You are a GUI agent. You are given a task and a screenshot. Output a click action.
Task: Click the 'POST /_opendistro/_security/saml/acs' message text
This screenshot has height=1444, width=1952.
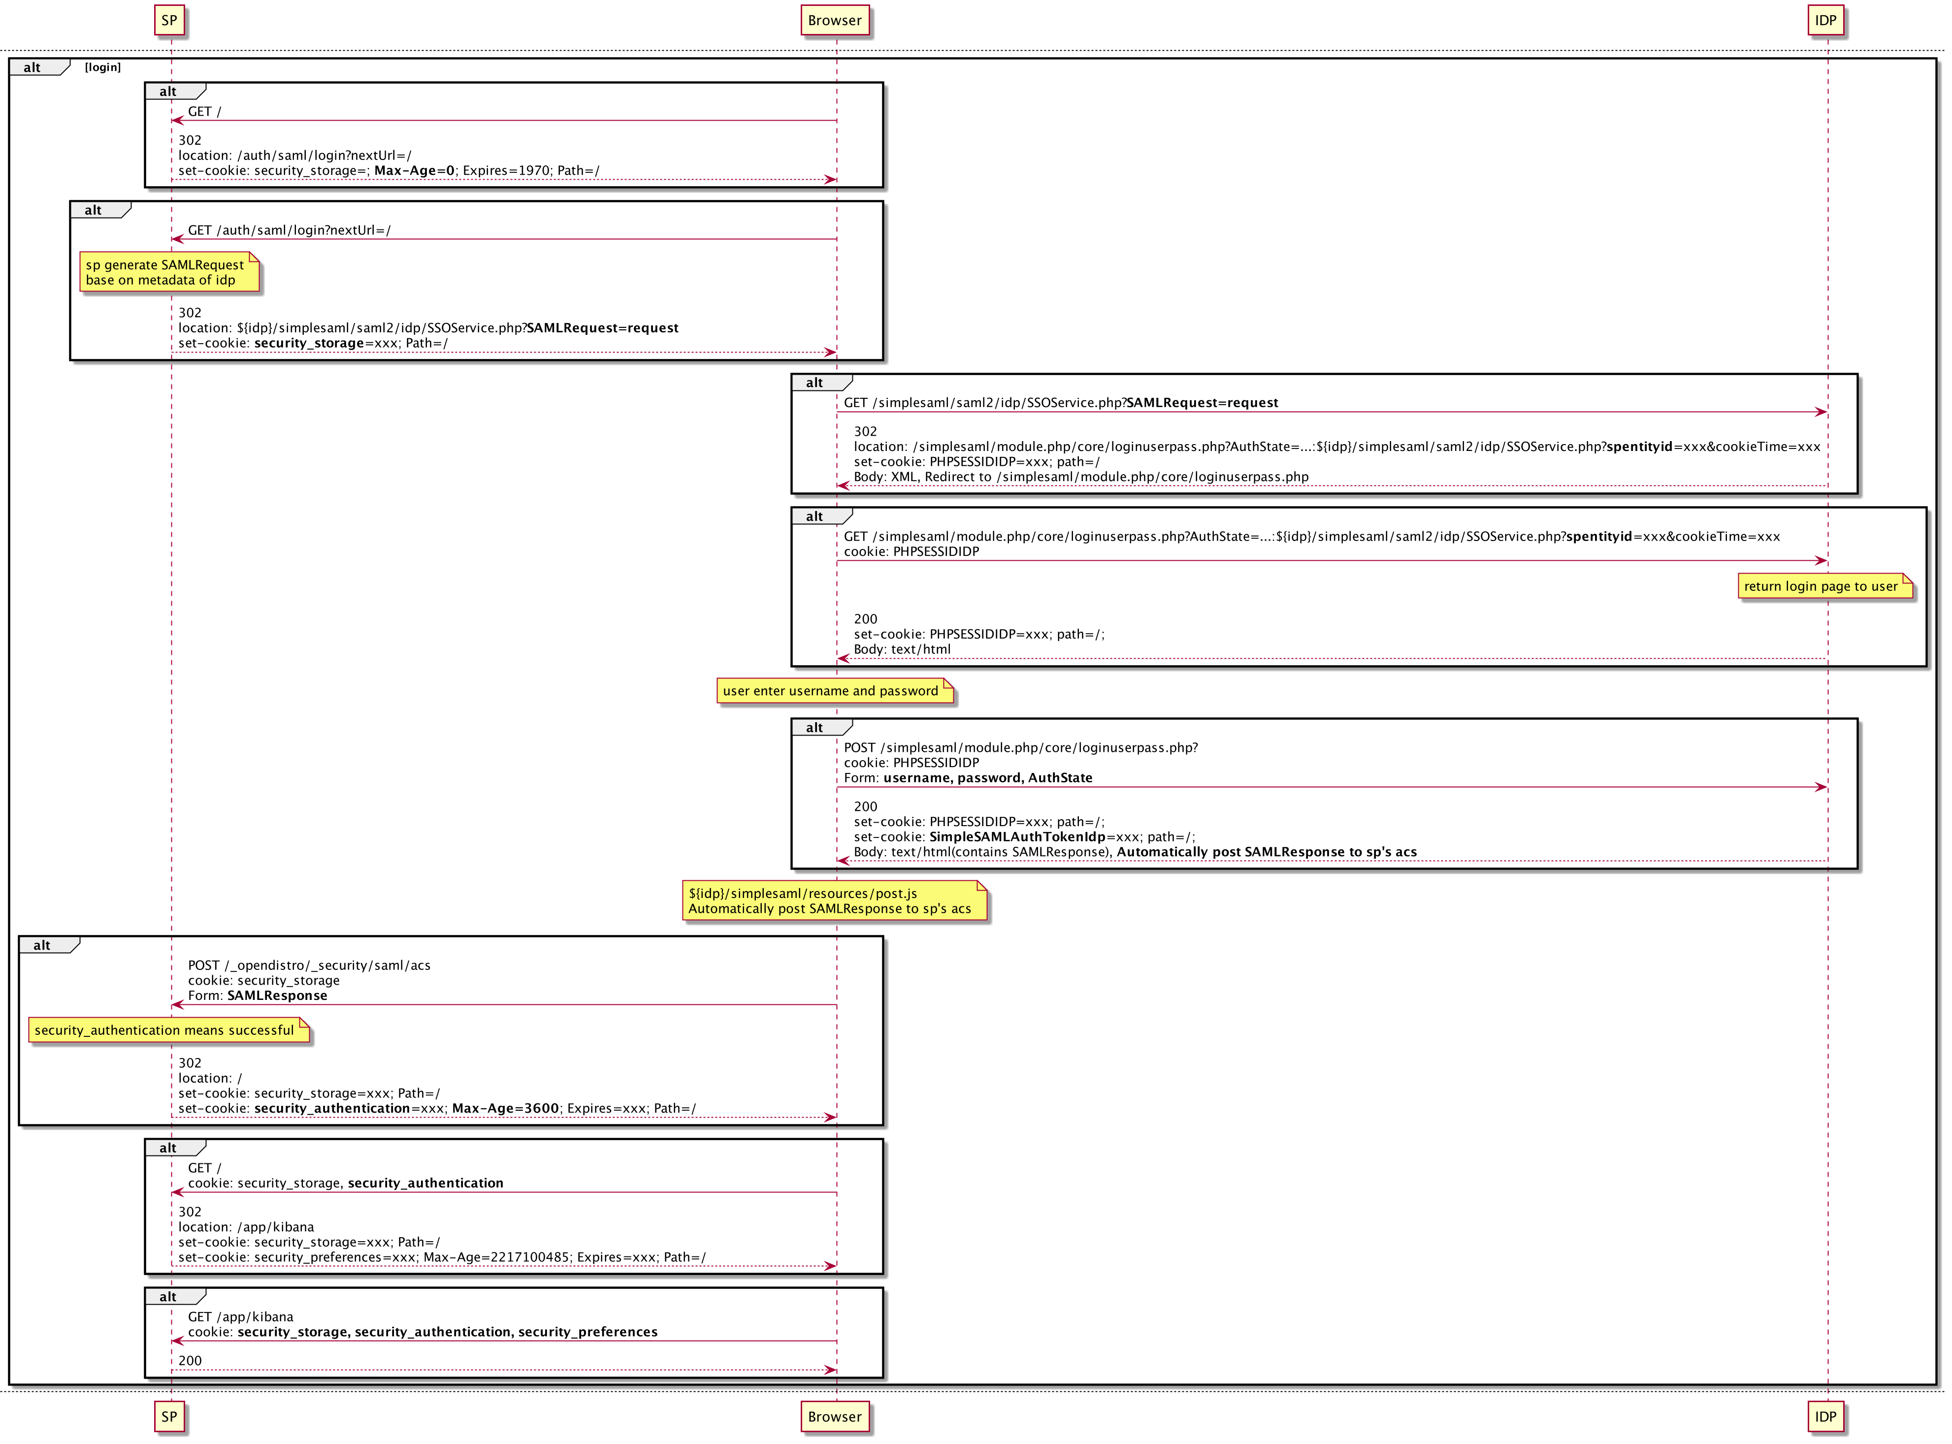pyautogui.click(x=309, y=965)
